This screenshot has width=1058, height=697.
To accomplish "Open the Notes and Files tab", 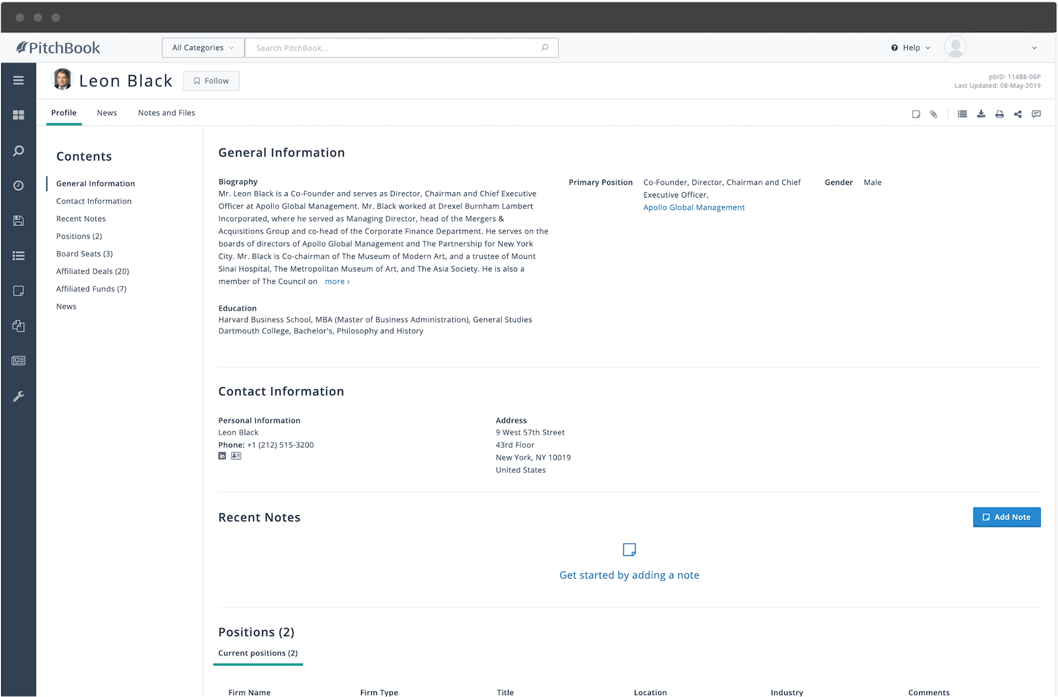I will [x=167, y=113].
